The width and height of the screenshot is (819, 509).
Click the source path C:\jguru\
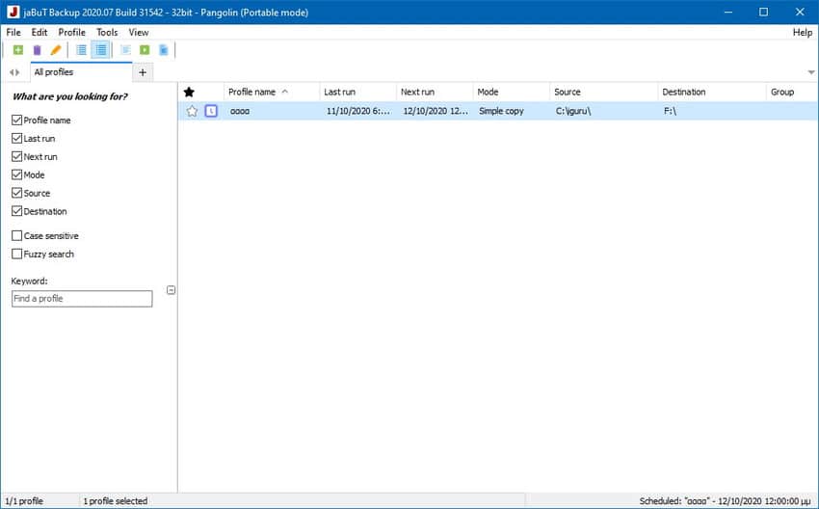click(x=573, y=111)
